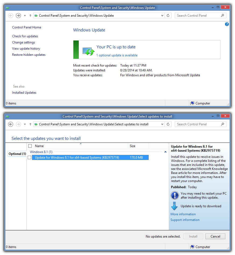
Task: Collapse the Windows 8.1 (1) group arrow
Action: coord(165,152)
